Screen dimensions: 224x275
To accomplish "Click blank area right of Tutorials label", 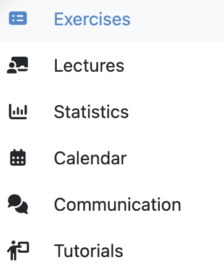I will (x=174, y=251).
